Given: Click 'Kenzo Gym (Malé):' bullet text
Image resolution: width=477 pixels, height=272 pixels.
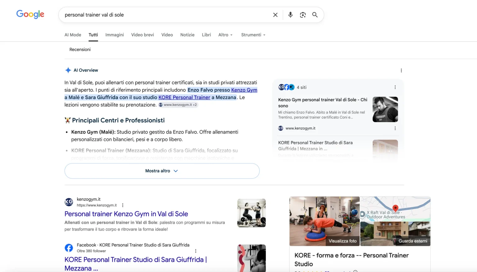Looking at the screenshot, I should 93,132.
